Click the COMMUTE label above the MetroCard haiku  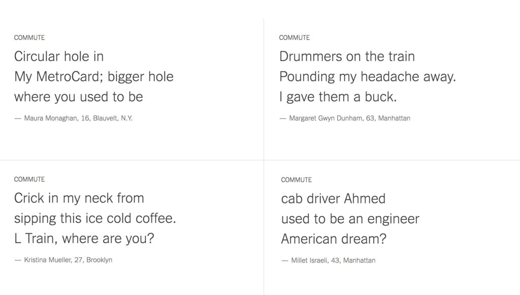pyautogui.click(x=29, y=38)
